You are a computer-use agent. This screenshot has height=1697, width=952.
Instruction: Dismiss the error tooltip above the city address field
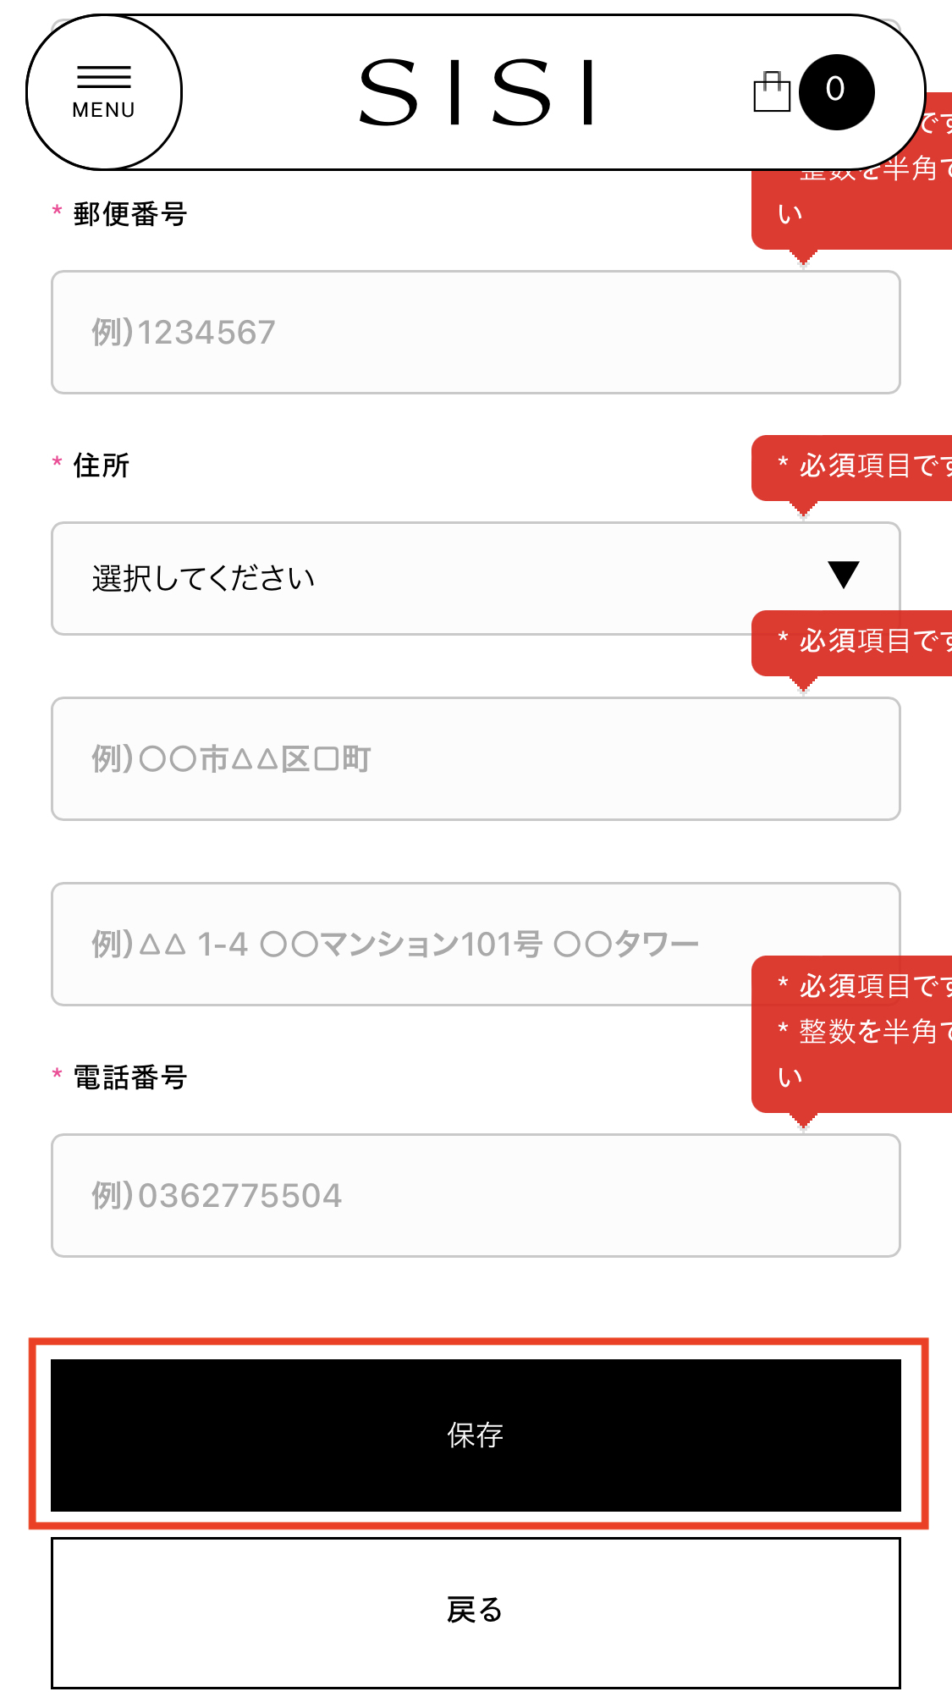[851, 643]
